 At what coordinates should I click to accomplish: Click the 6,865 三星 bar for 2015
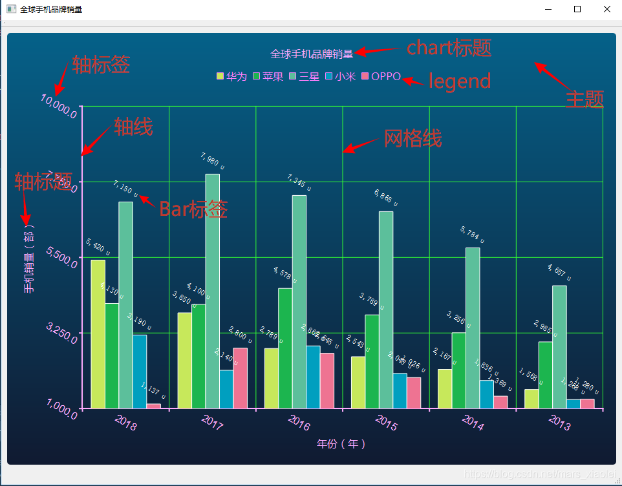coord(386,310)
